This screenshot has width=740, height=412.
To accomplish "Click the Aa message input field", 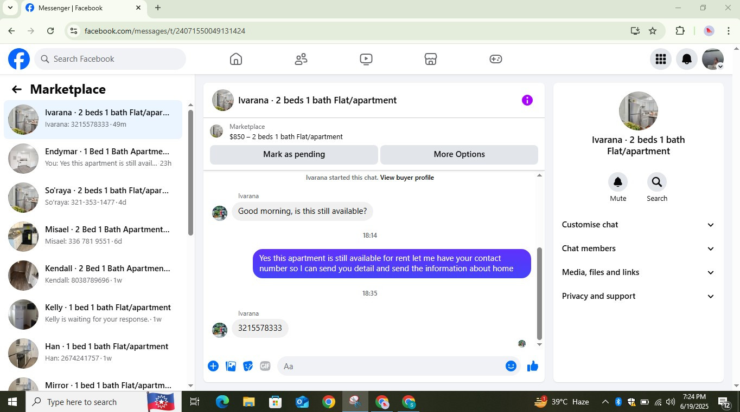I will (x=391, y=366).
